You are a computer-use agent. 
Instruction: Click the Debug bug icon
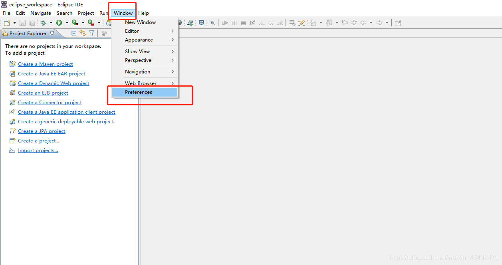pyautogui.click(x=43, y=23)
